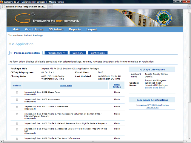Click the horizontal scrollbar thumb at the bottom

pos(93,141)
